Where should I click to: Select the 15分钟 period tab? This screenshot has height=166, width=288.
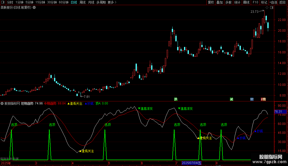point(40,2)
